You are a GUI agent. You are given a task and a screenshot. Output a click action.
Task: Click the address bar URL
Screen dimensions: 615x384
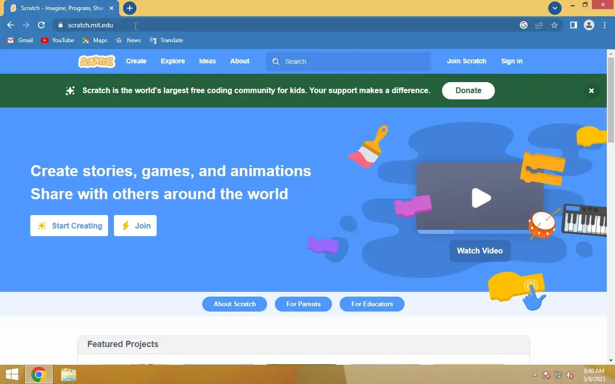(x=90, y=25)
